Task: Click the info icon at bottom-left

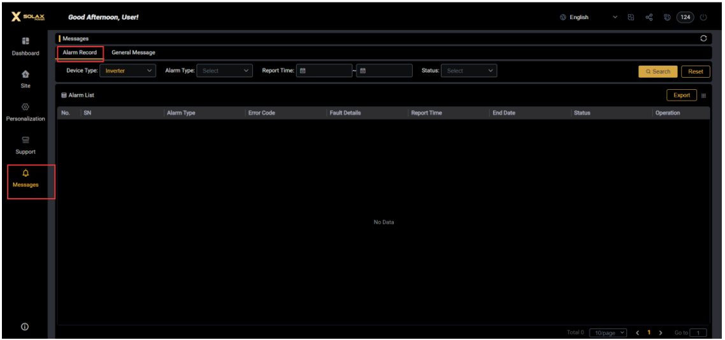Action: 25,327
